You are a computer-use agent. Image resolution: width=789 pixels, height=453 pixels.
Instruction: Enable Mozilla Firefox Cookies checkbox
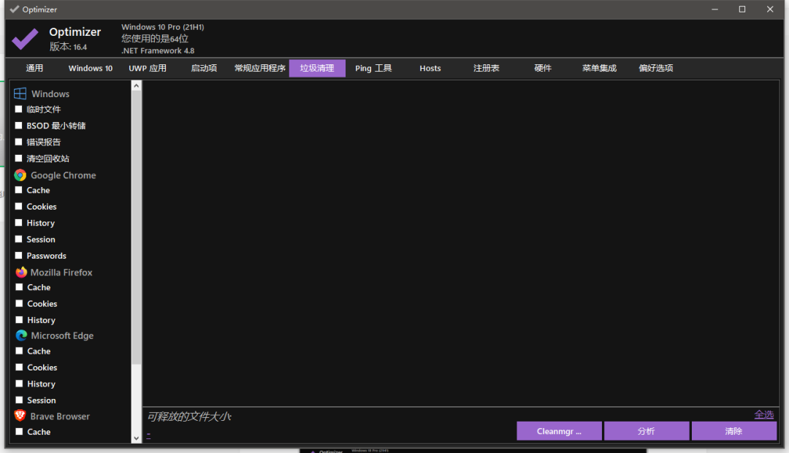tap(19, 303)
